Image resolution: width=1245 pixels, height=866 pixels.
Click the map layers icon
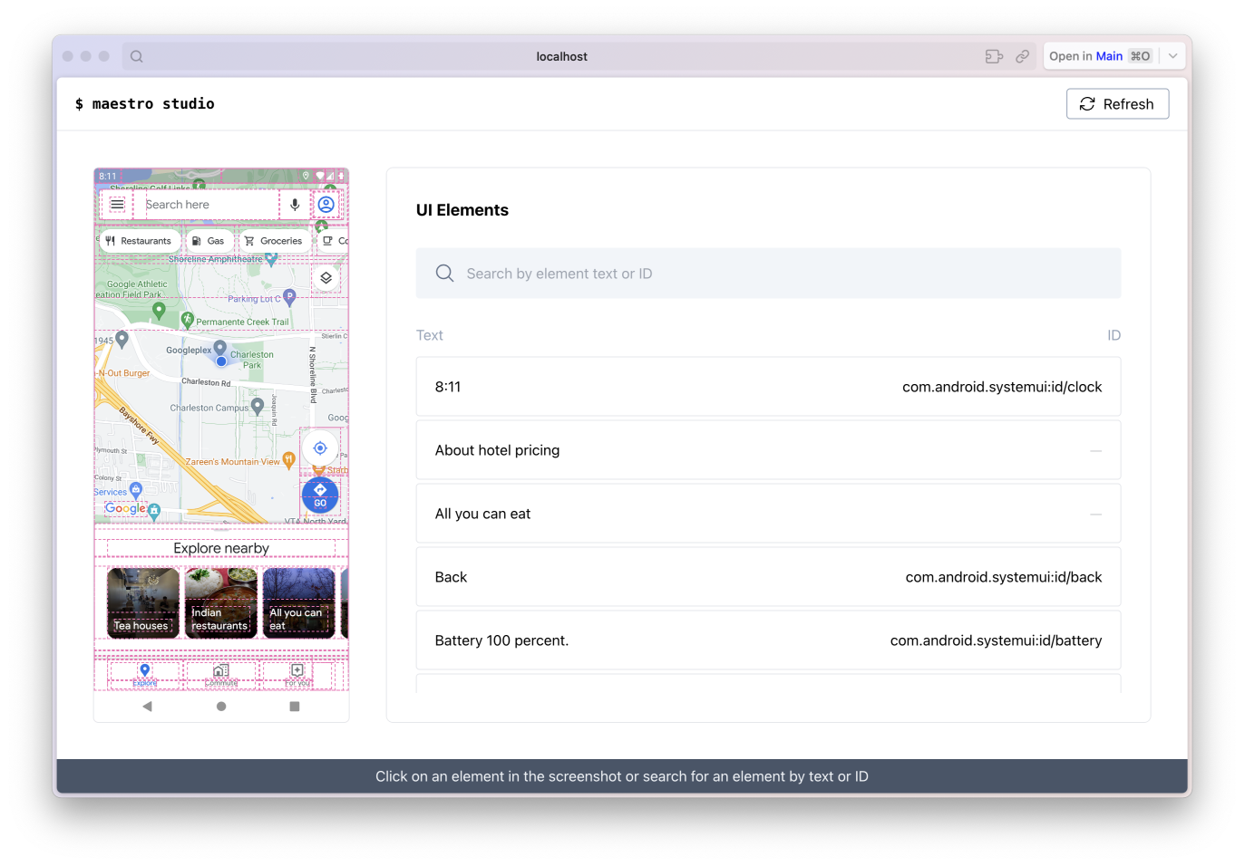click(326, 278)
